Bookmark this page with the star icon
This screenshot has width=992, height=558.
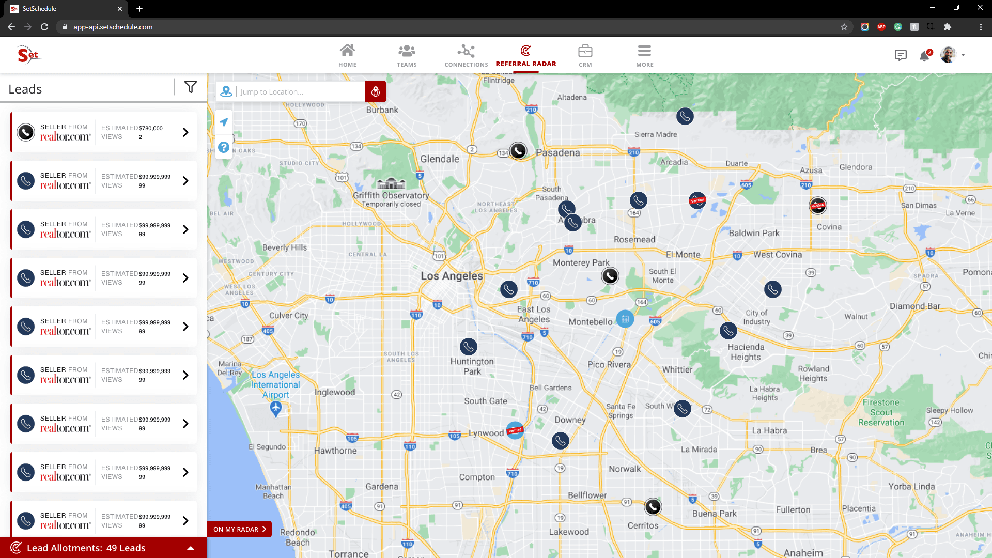pyautogui.click(x=844, y=27)
